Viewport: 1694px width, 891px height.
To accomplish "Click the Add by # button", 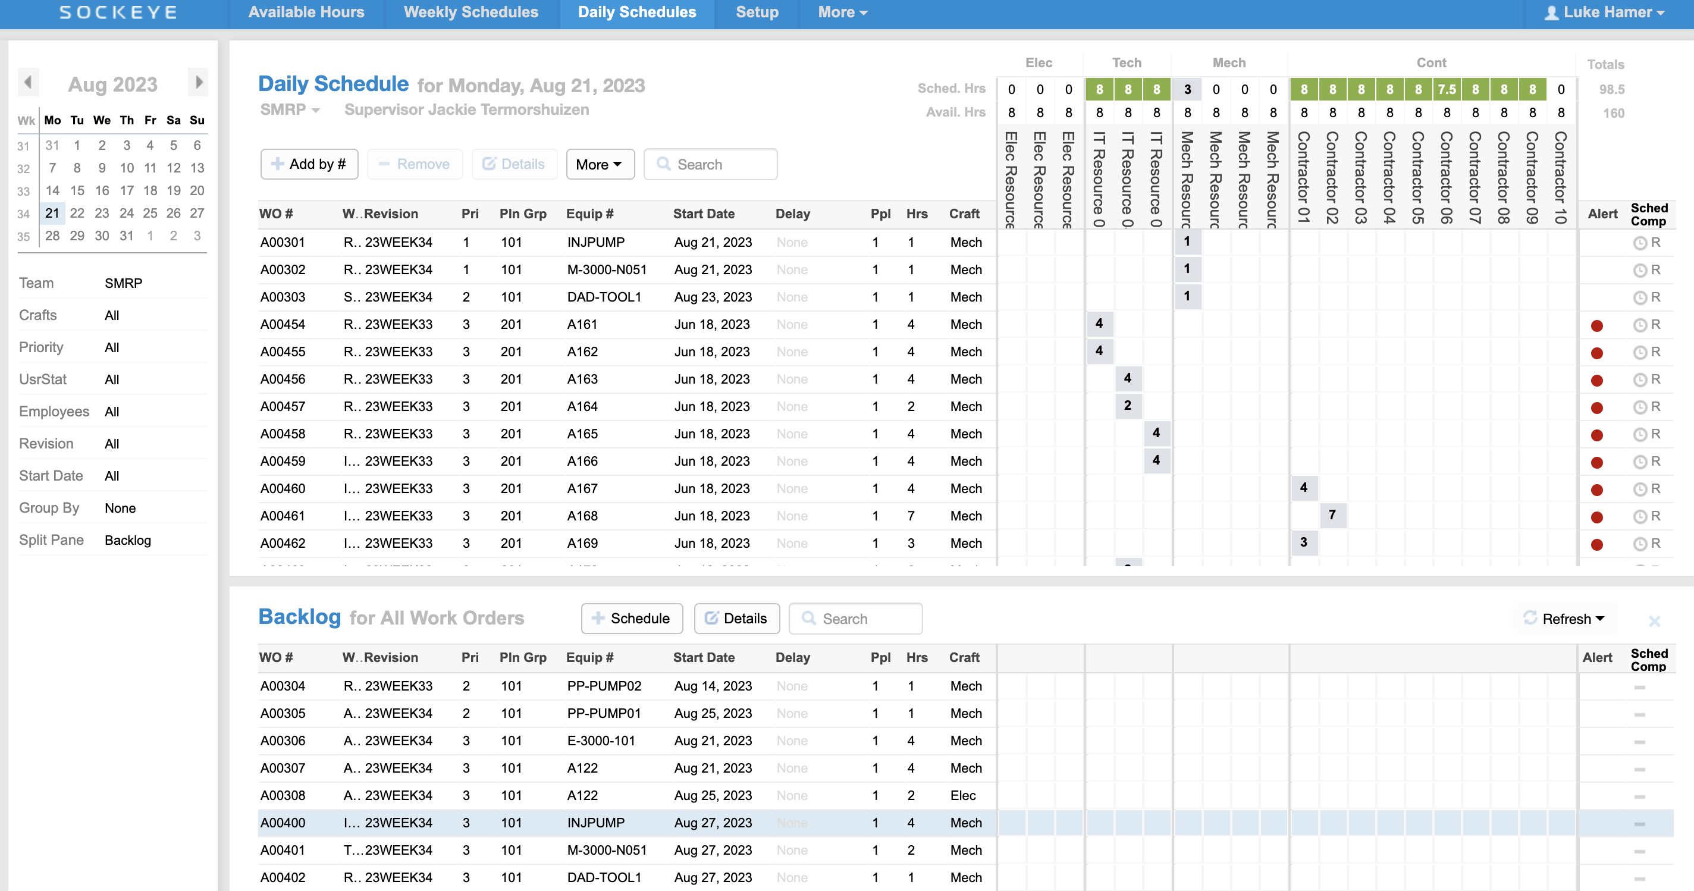I will click(x=309, y=164).
